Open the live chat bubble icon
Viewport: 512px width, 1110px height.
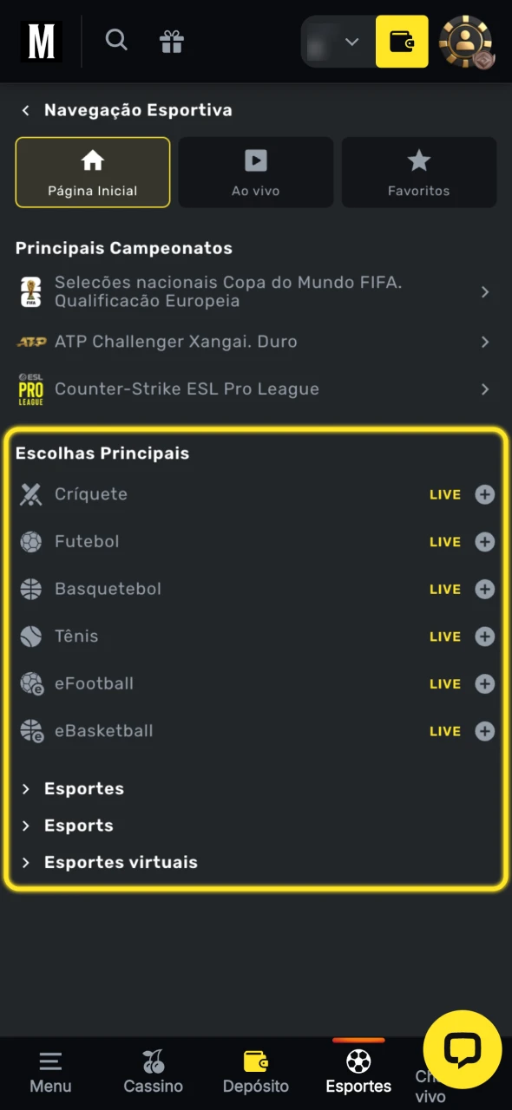(x=462, y=1049)
